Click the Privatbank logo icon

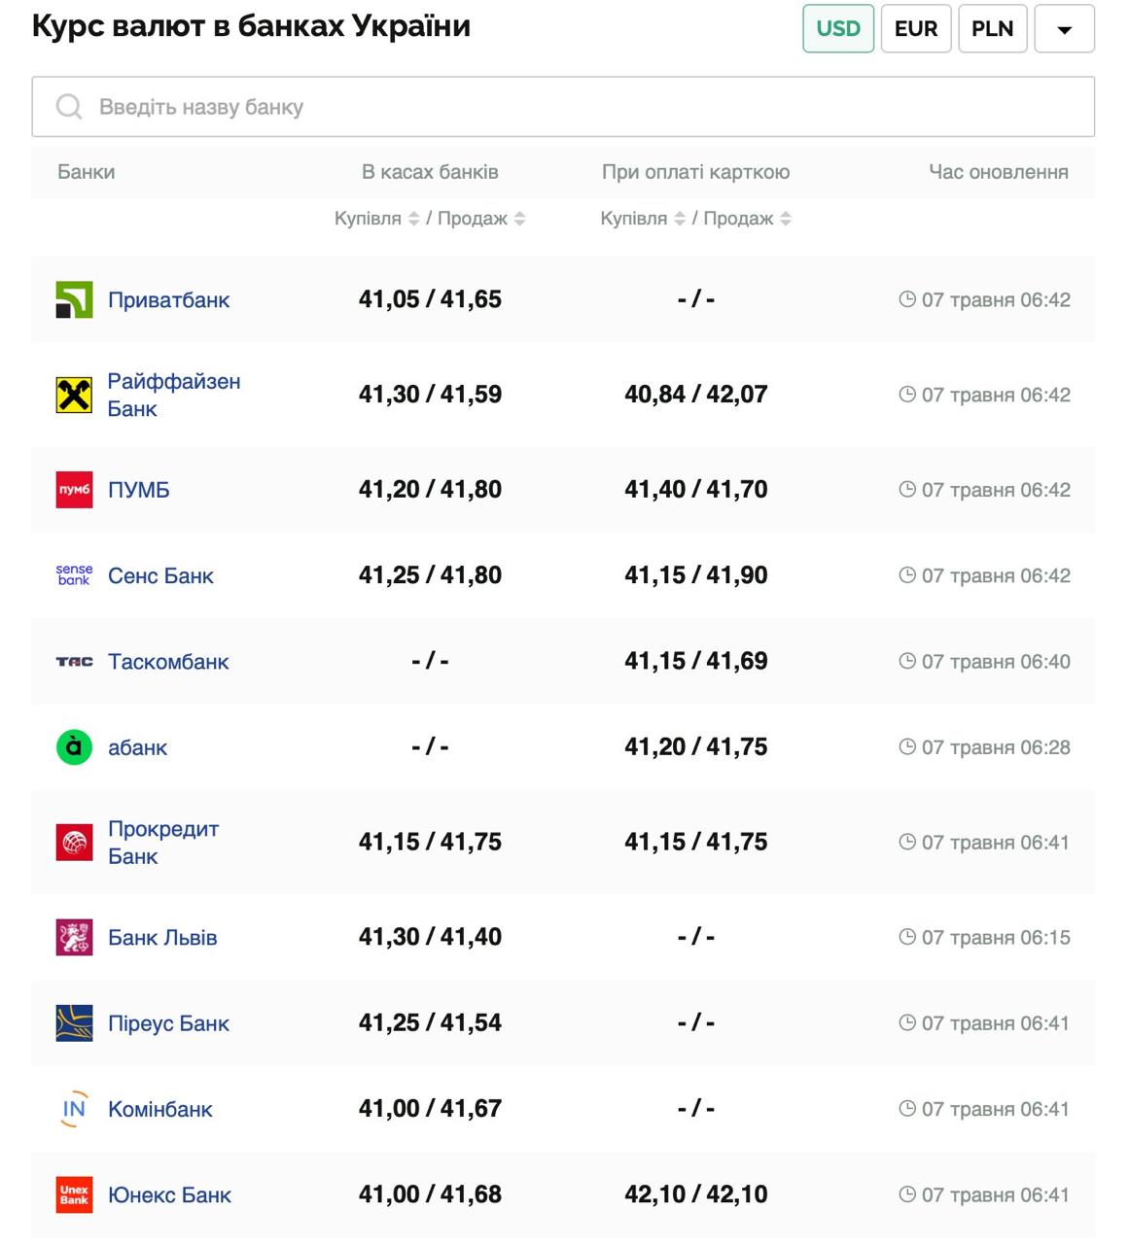[x=74, y=299]
